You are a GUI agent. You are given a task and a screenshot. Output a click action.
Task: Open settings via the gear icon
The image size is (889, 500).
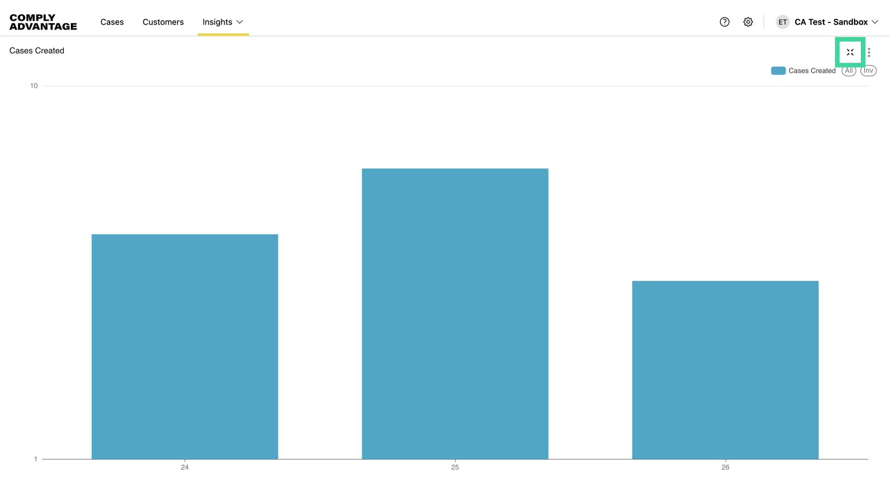tap(748, 22)
